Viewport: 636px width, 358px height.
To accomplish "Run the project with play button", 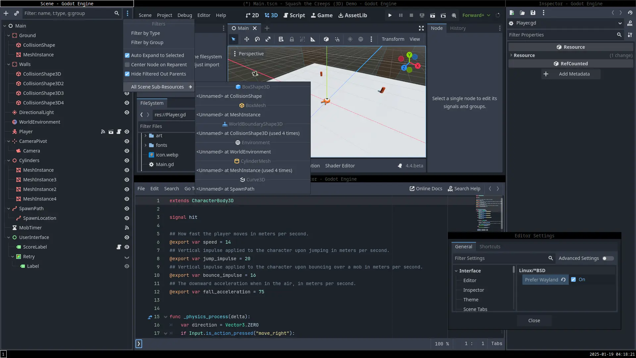I will tap(390, 15).
